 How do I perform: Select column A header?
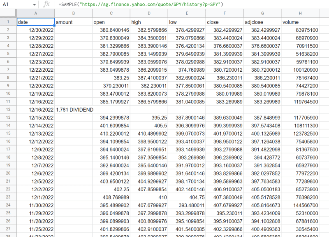35,14
